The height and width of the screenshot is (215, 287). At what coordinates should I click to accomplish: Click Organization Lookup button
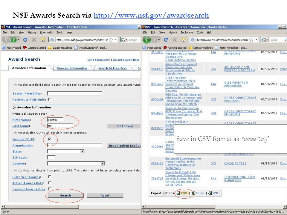pos(124,145)
